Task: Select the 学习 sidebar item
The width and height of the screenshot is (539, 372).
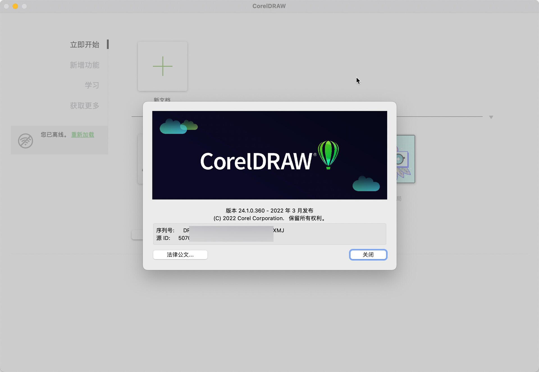Action: [92, 85]
